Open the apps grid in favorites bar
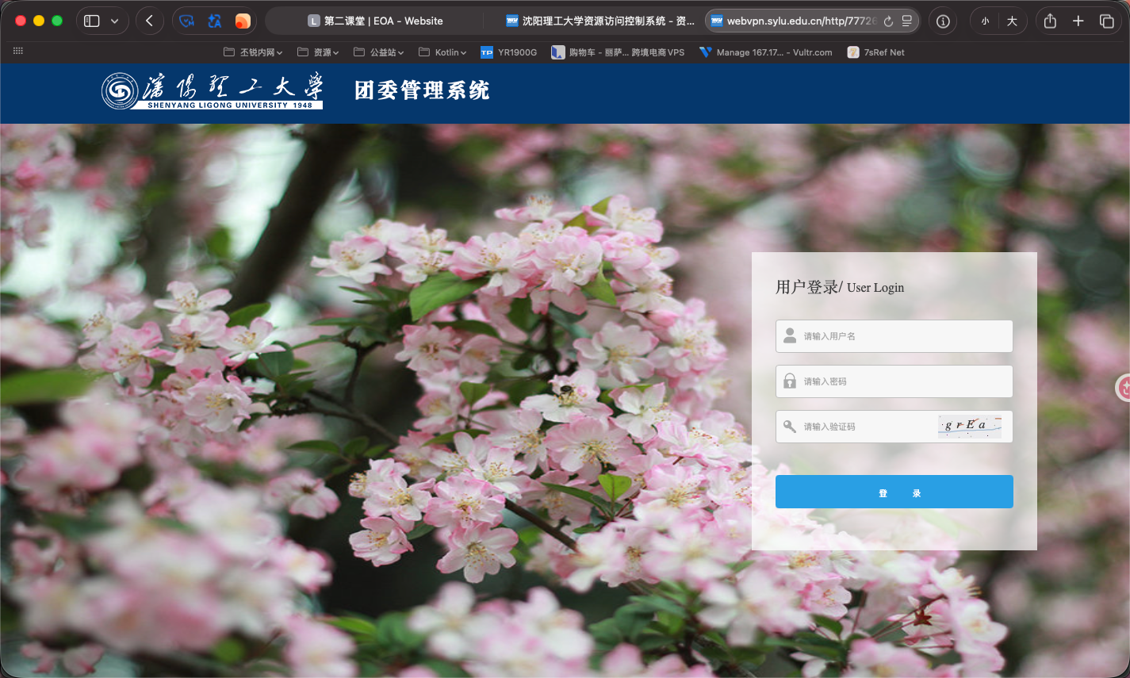 point(18,52)
